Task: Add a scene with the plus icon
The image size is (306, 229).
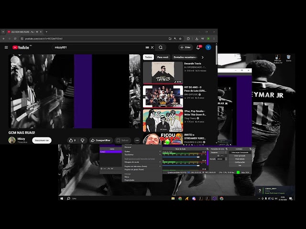Action: coord(101,168)
